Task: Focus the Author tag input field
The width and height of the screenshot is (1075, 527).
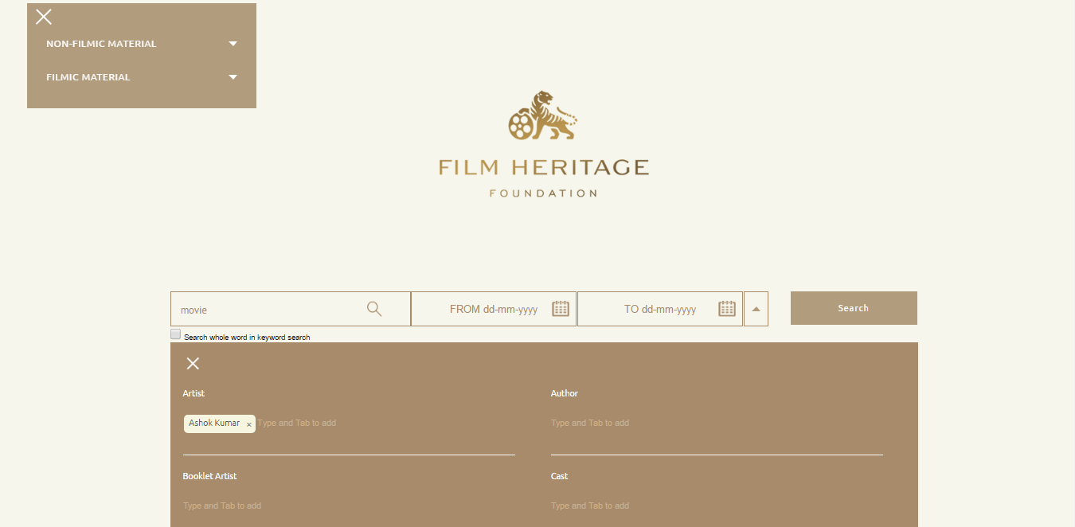Action: (717, 424)
